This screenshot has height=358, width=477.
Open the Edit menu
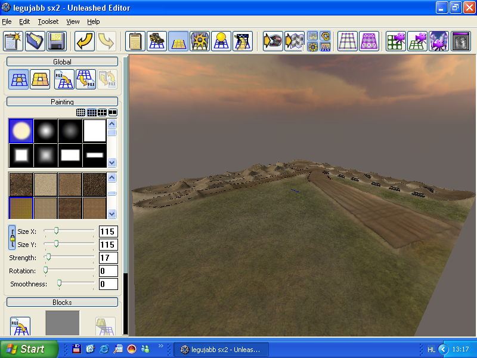click(x=24, y=21)
